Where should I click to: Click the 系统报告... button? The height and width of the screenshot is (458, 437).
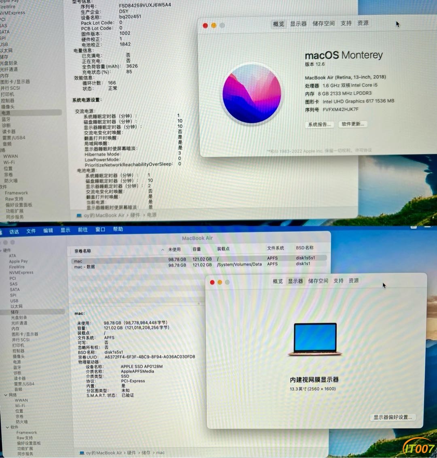coord(319,125)
